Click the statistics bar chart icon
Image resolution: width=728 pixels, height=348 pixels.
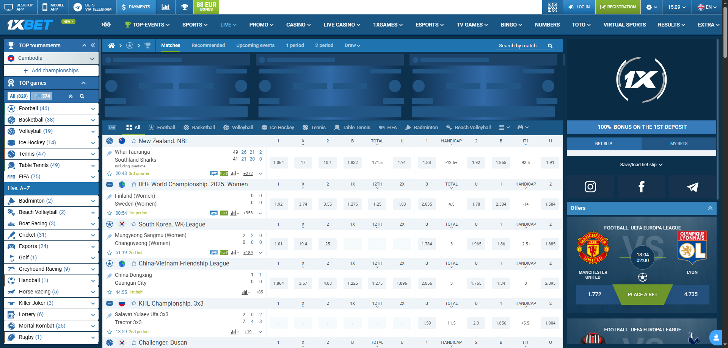(165, 7)
